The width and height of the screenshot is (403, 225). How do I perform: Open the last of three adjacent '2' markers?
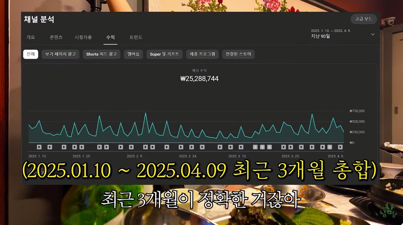(269, 147)
